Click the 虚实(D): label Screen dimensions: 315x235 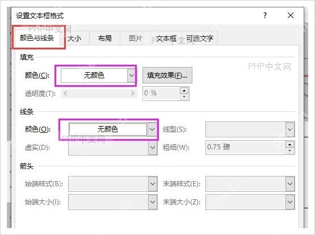pos(37,148)
